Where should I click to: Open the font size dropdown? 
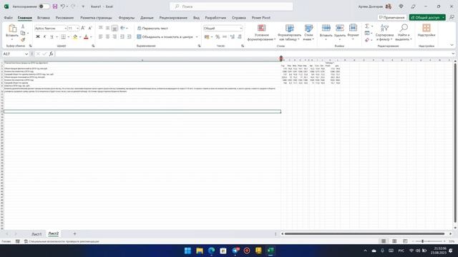[x=77, y=29]
